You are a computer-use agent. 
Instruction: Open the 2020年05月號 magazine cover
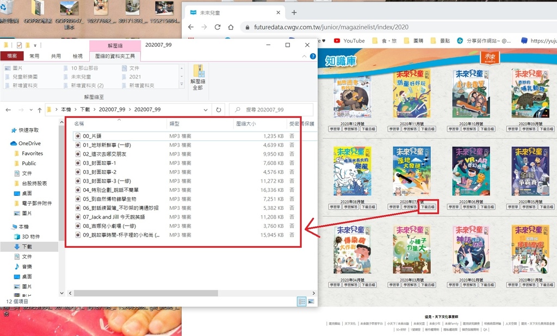(530, 171)
